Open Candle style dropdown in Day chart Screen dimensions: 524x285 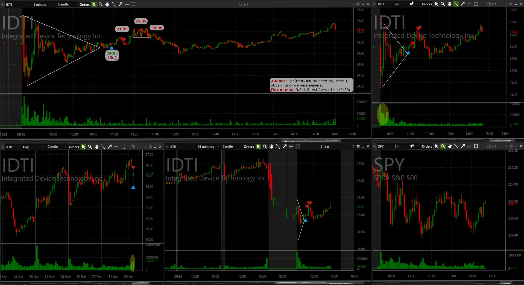pos(56,147)
